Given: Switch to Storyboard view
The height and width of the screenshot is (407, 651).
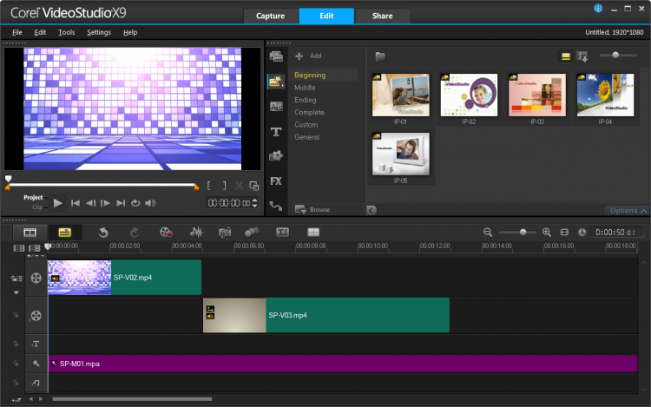Looking at the screenshot, I should 30,233.
